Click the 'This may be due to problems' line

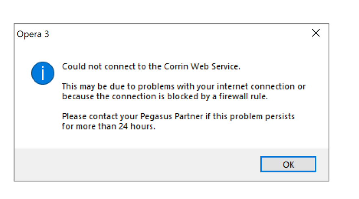tap(184, 86)
